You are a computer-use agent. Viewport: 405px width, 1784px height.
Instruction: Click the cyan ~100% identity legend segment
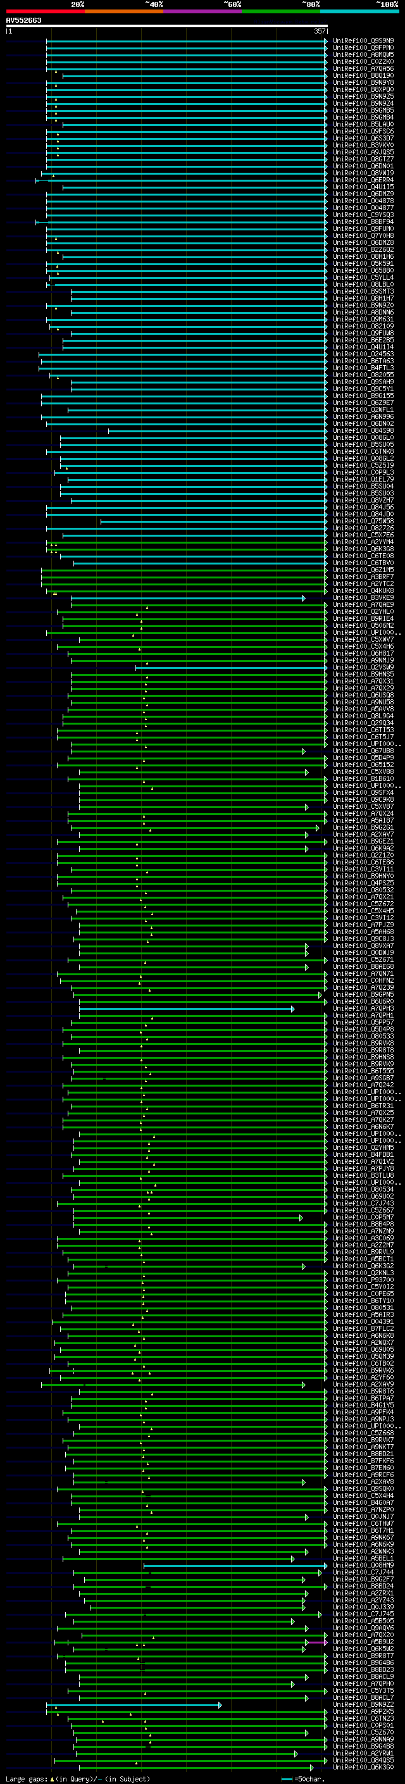point(359,11)
